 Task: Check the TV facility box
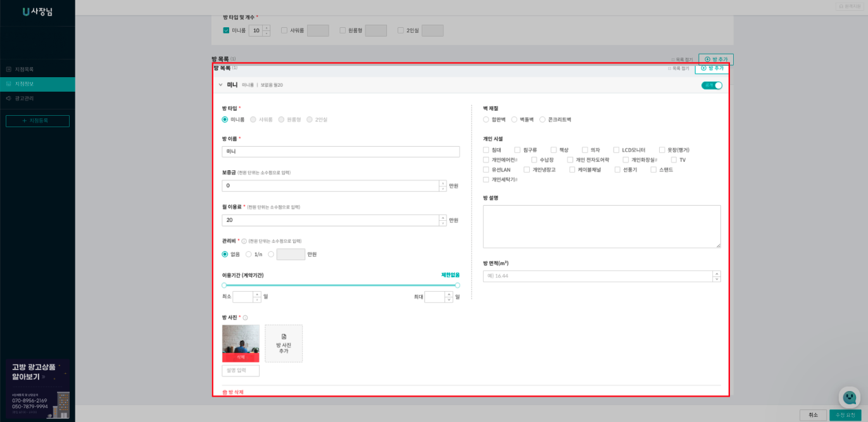(674, 160)
